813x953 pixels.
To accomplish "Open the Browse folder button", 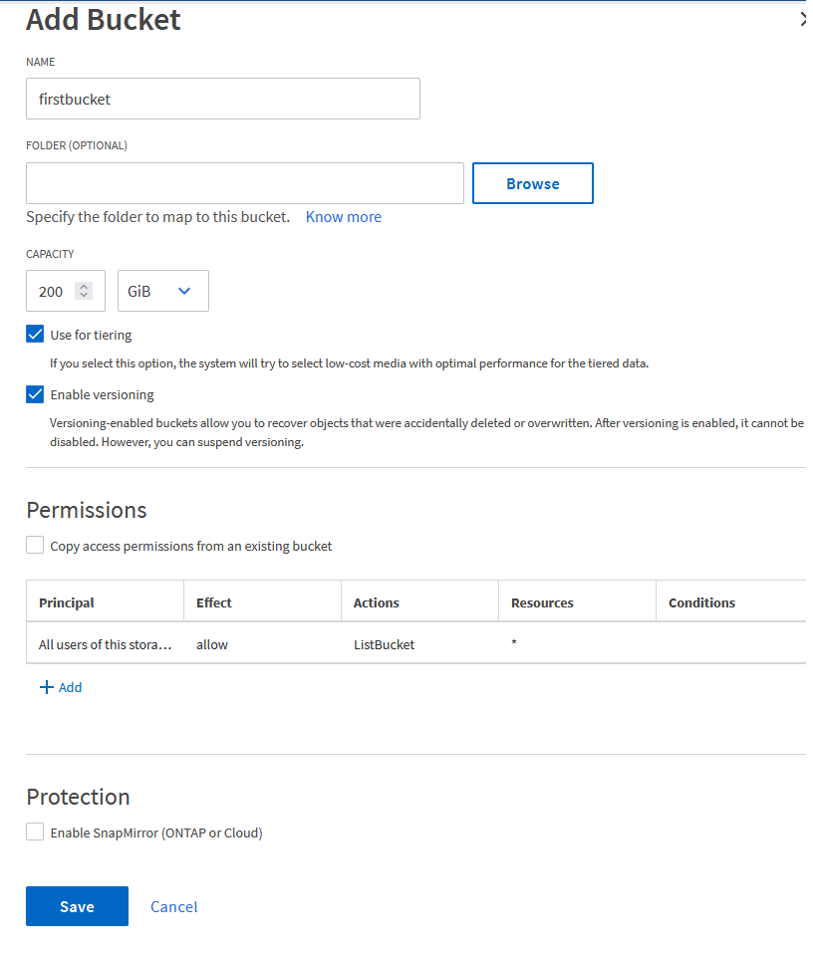I will [533, 183].
